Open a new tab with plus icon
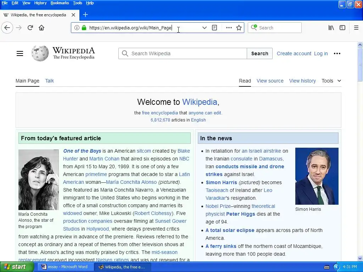This screenshot has width=363, height=272. pos(85,15)
